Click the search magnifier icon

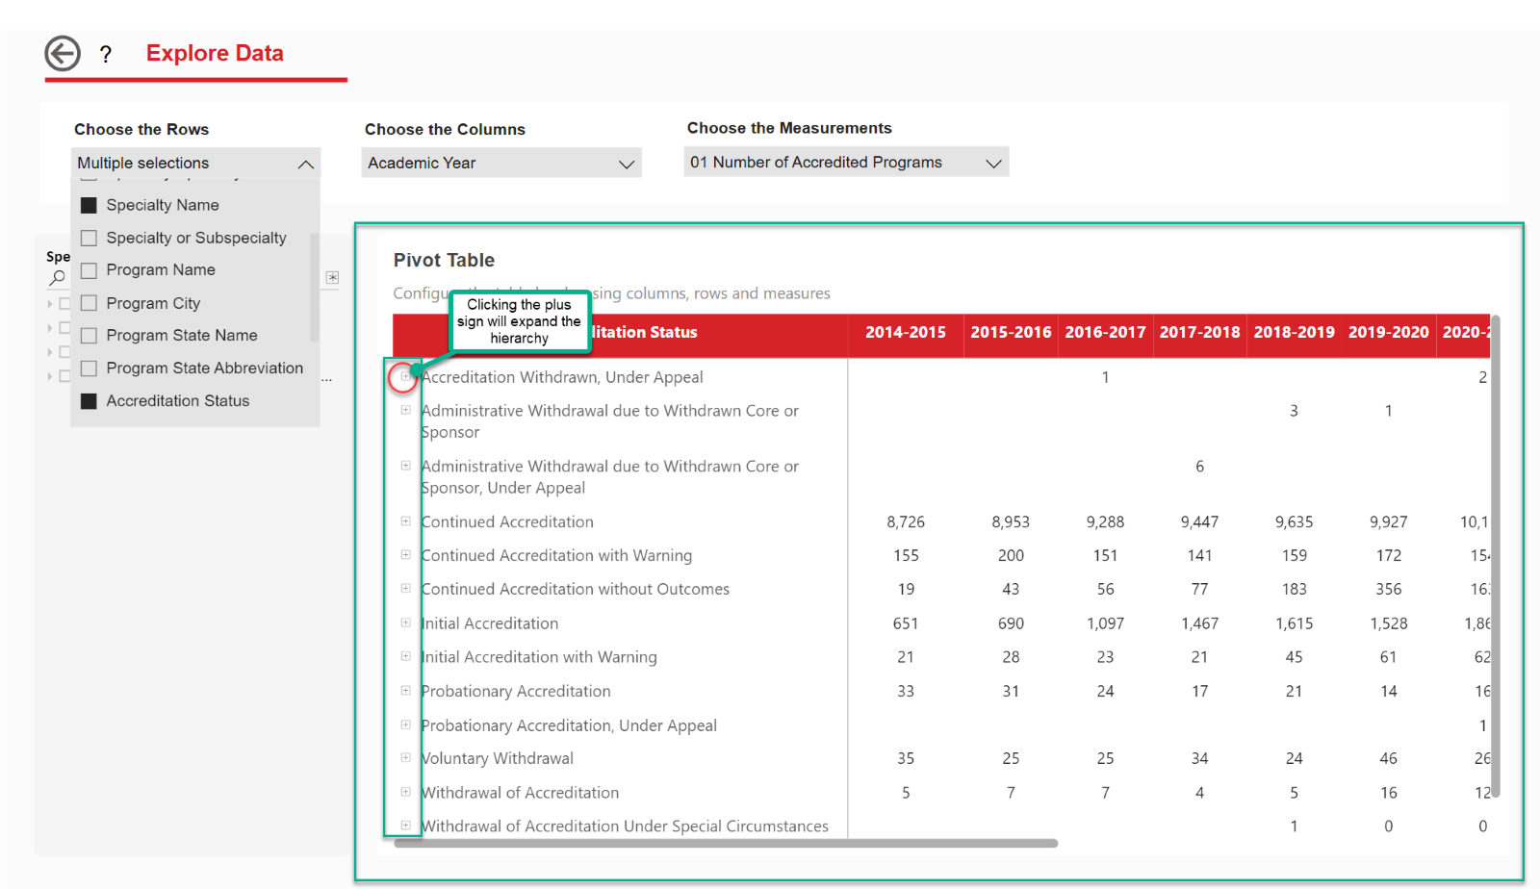58,278
